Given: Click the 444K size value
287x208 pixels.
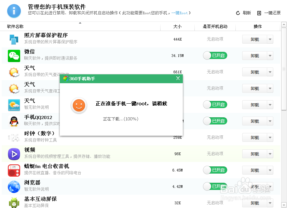Looking at the screenshot, I should tap(178, 39).
